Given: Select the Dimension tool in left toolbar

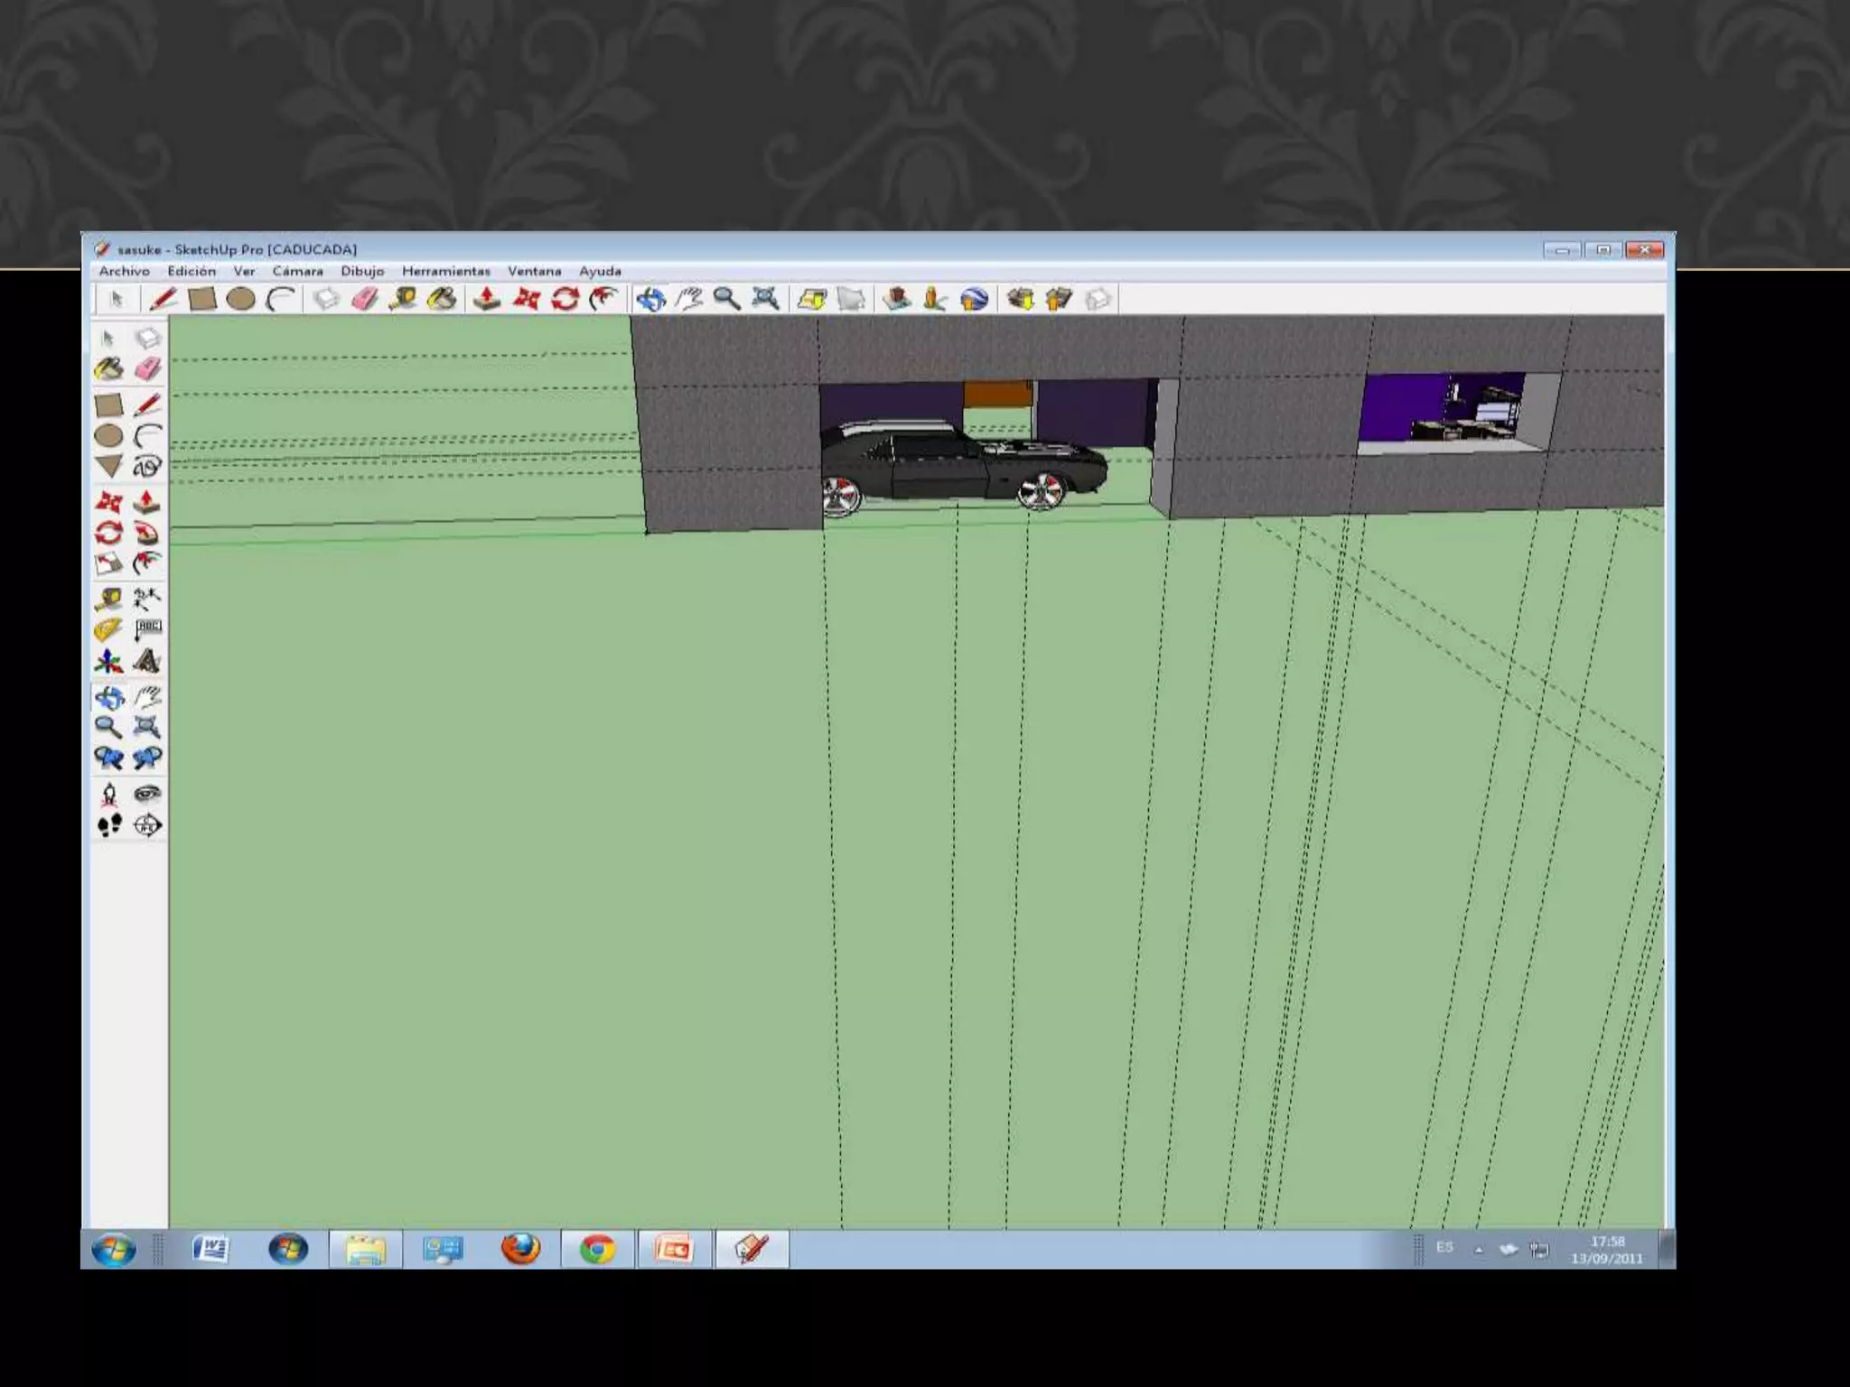Looking at the screenshot, I should (x=147, y=598).
